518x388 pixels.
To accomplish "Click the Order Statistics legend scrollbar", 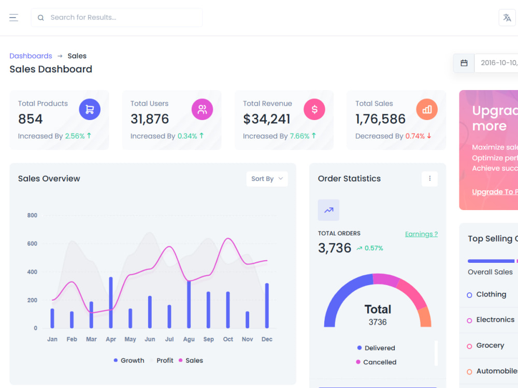I will [x=436, y=353].
